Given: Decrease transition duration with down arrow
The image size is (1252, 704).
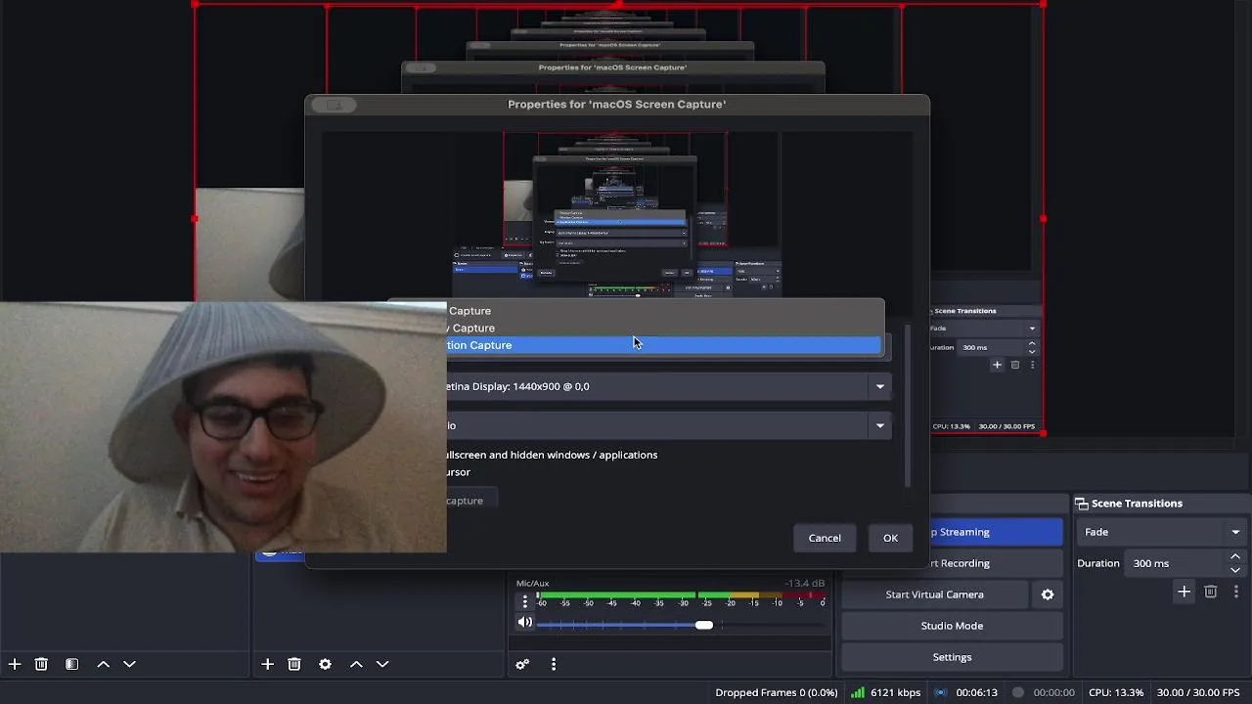Looking at the screenshot, I should pos(1235,570).
